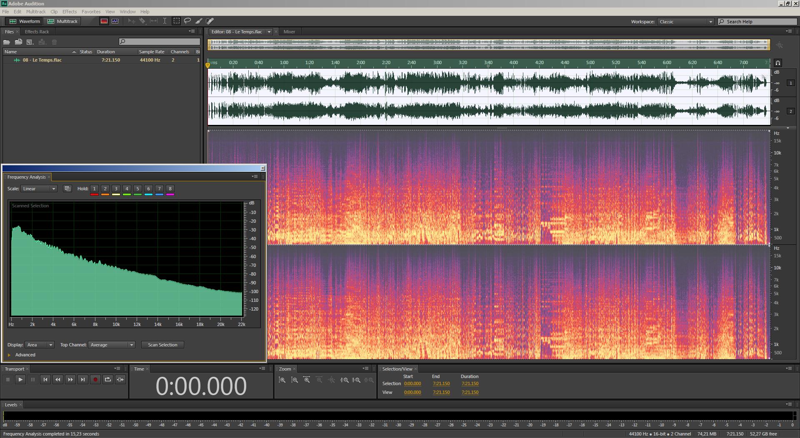Open the Top Channel Average dropdown
800x438 pixels.
coord(111,345)
